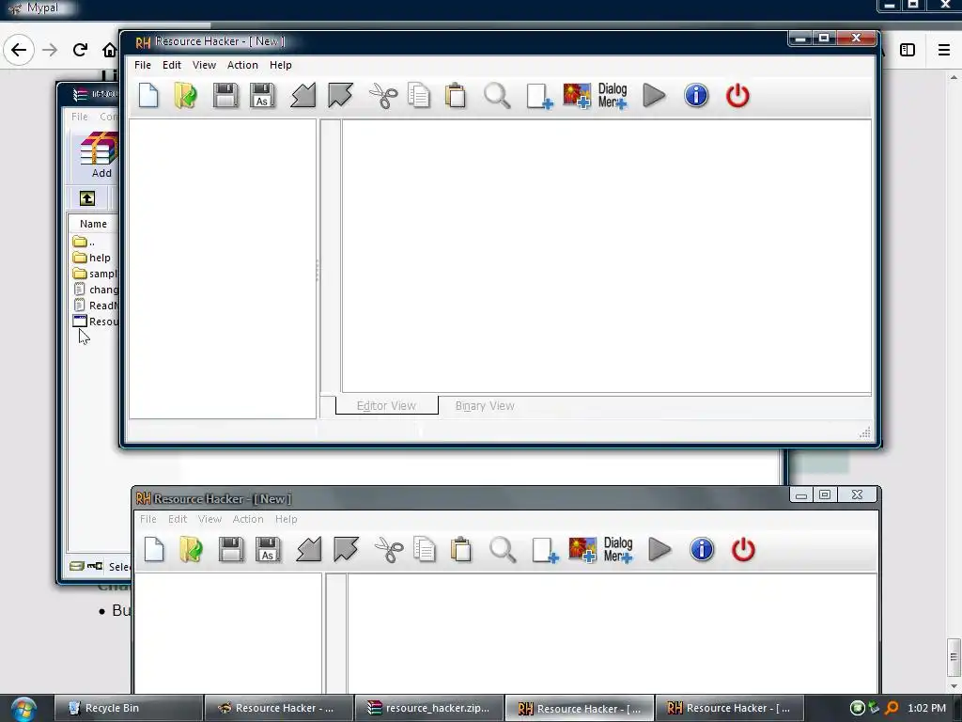The width and height of the screenshot is (962, 722).
Task: Click Add image resource icon in front window
Action: (577, 96)
